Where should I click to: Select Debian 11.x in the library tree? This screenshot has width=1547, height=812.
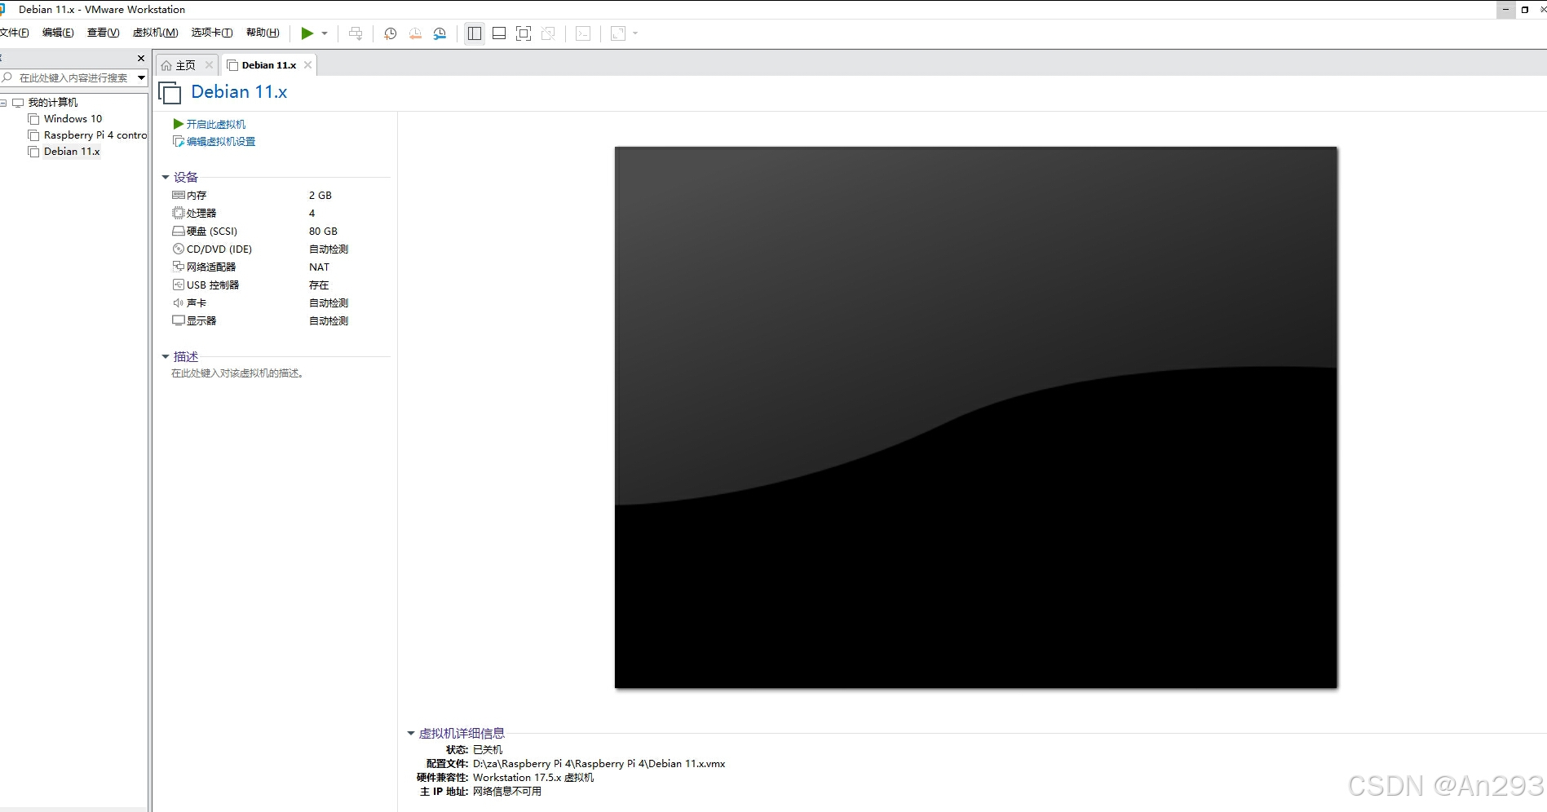click(x=72, y=152)
